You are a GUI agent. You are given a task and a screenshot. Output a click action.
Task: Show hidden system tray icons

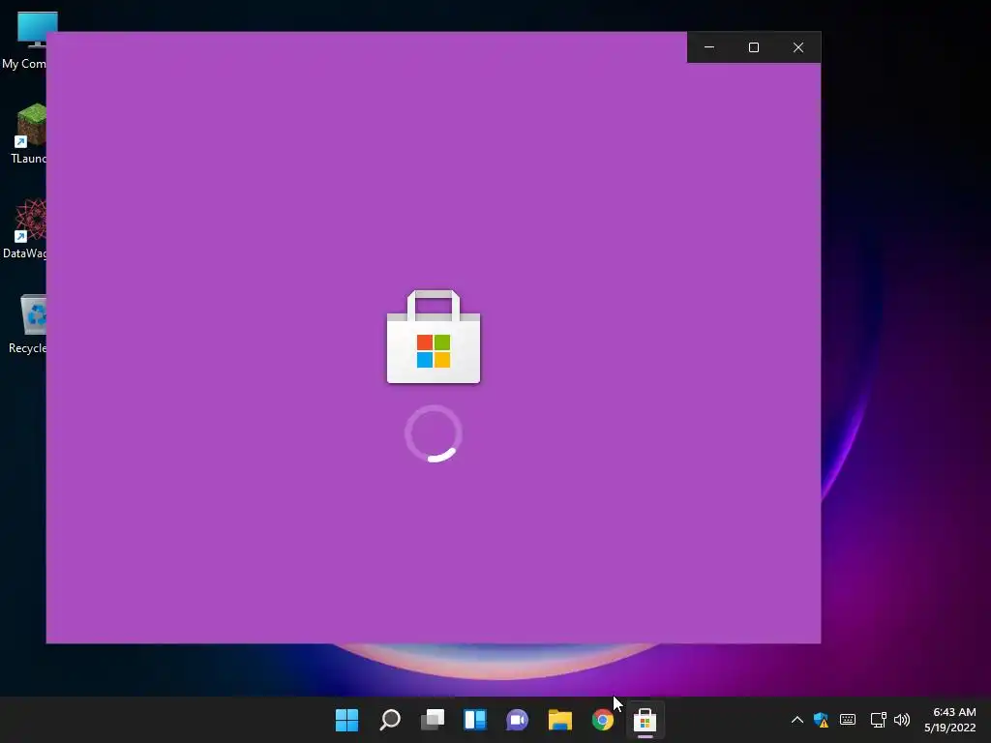point(797,720)
